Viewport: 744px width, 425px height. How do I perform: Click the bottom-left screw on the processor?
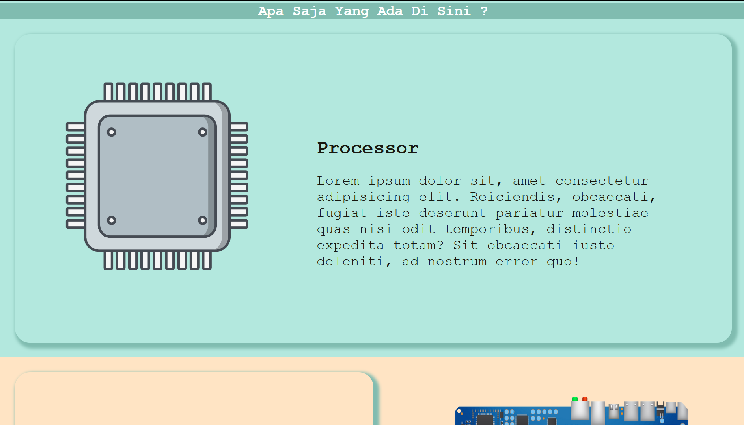tap(112, 220)
